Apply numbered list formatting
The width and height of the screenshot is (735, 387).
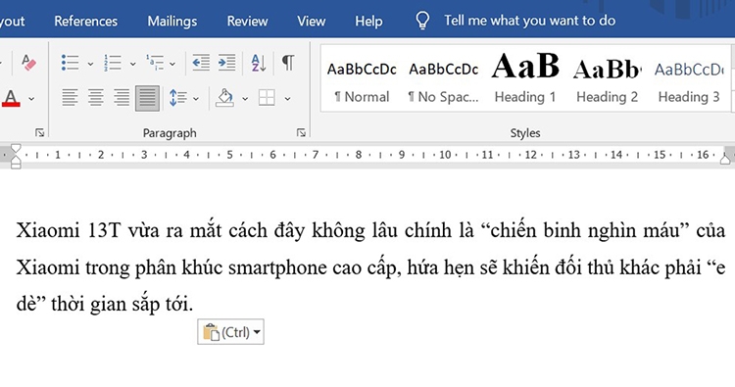pos(112,63)
